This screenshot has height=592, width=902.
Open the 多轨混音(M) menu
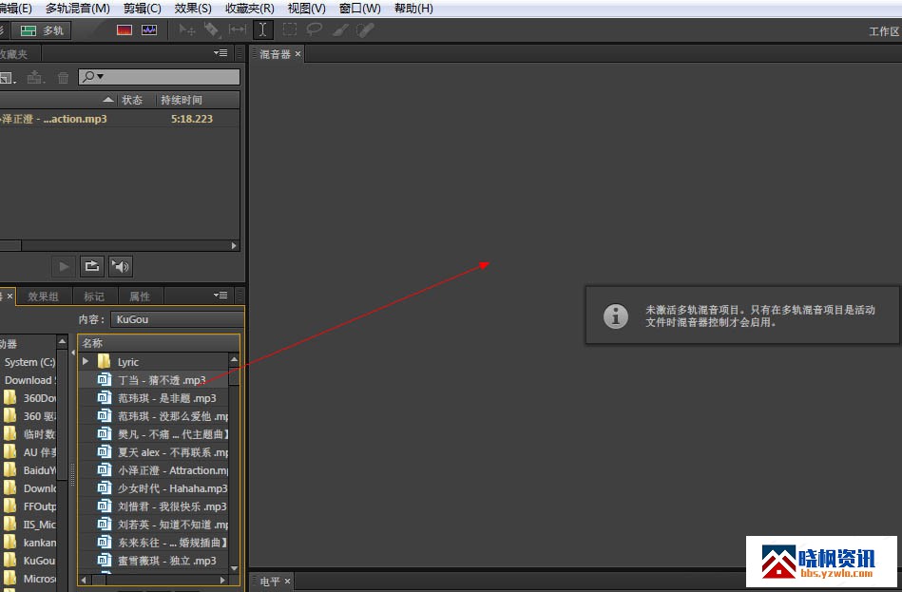78,9
